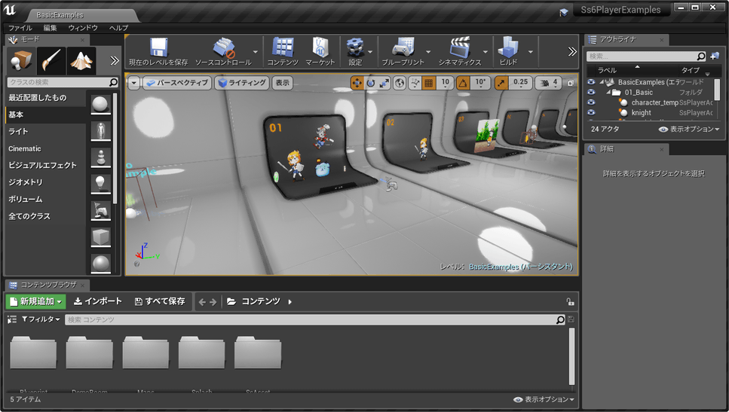729x412 pixels.
Task: Open Cinematics clapperboard icon
Action: 460,51
